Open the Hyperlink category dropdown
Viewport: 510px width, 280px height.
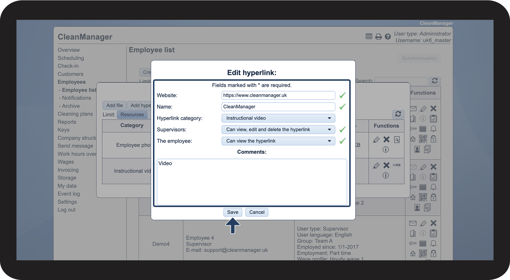278,118
